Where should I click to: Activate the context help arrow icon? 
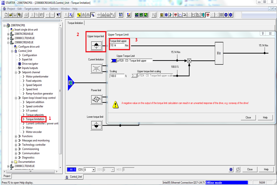(58, 15)
